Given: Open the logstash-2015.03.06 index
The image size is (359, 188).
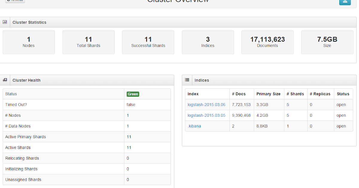Looking at the screenshot, I should tap(206, 104).
